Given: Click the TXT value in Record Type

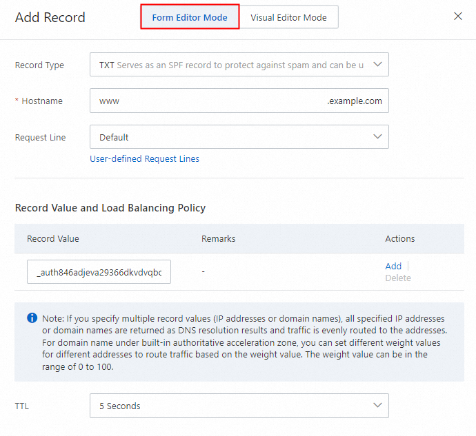Looking at the screenshot, I should pos(107,65).
